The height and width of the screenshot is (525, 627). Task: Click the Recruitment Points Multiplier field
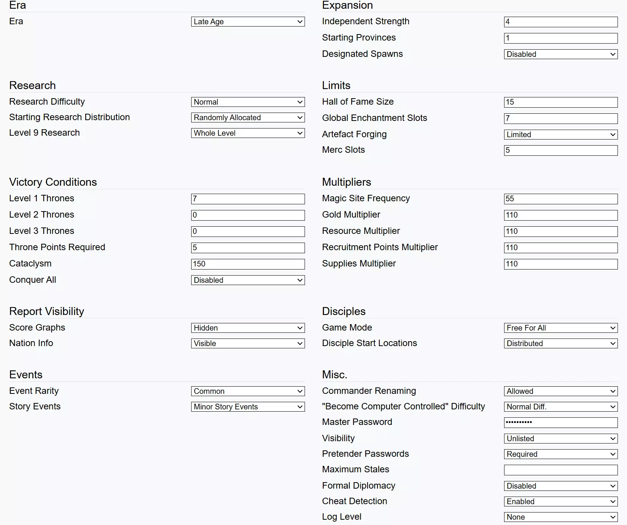(x=561, y=248)
